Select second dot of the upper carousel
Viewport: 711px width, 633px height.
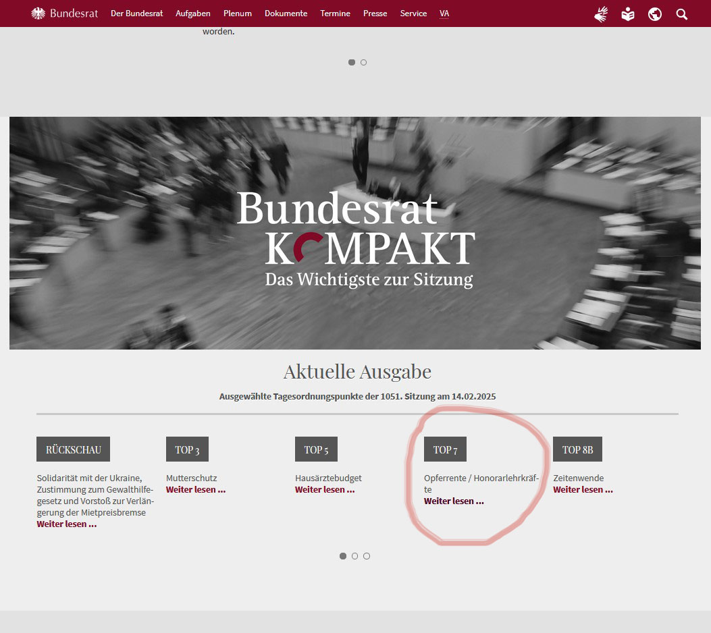pos(364,63)
